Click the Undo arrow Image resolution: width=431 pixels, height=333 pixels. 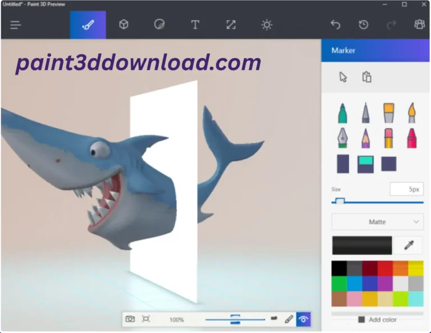[336, 25]
